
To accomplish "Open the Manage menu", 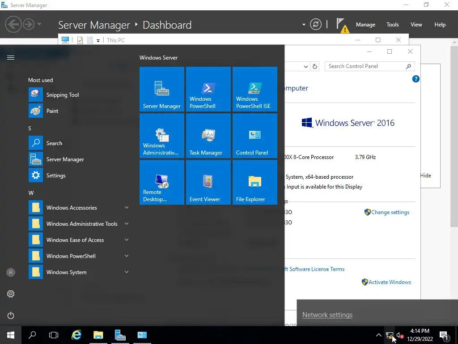I will (365, 25).
